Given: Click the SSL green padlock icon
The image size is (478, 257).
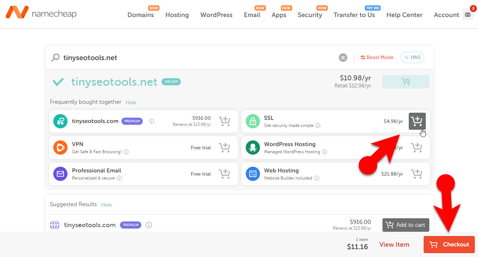Looking at the screenshot, I should pyautogui.click(x=253, y=121).
